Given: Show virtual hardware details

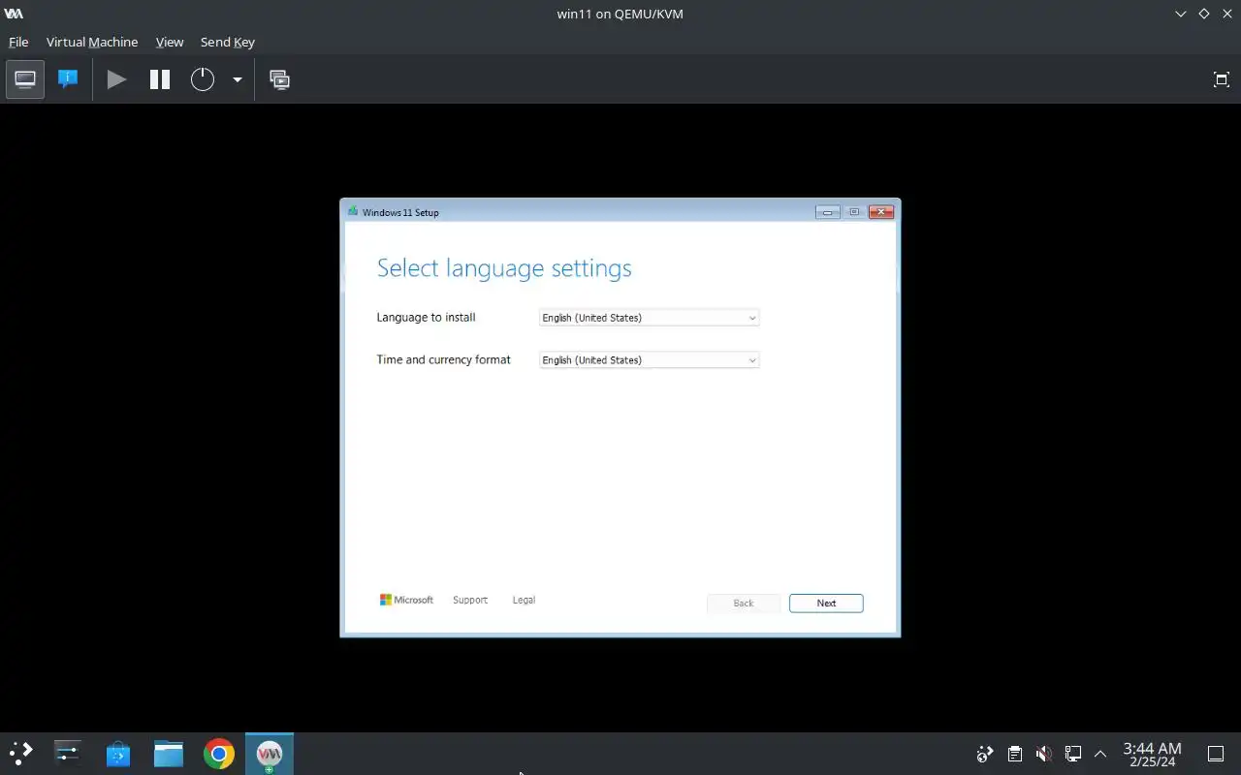Looking at the screenshot, I should click(68, 79).
